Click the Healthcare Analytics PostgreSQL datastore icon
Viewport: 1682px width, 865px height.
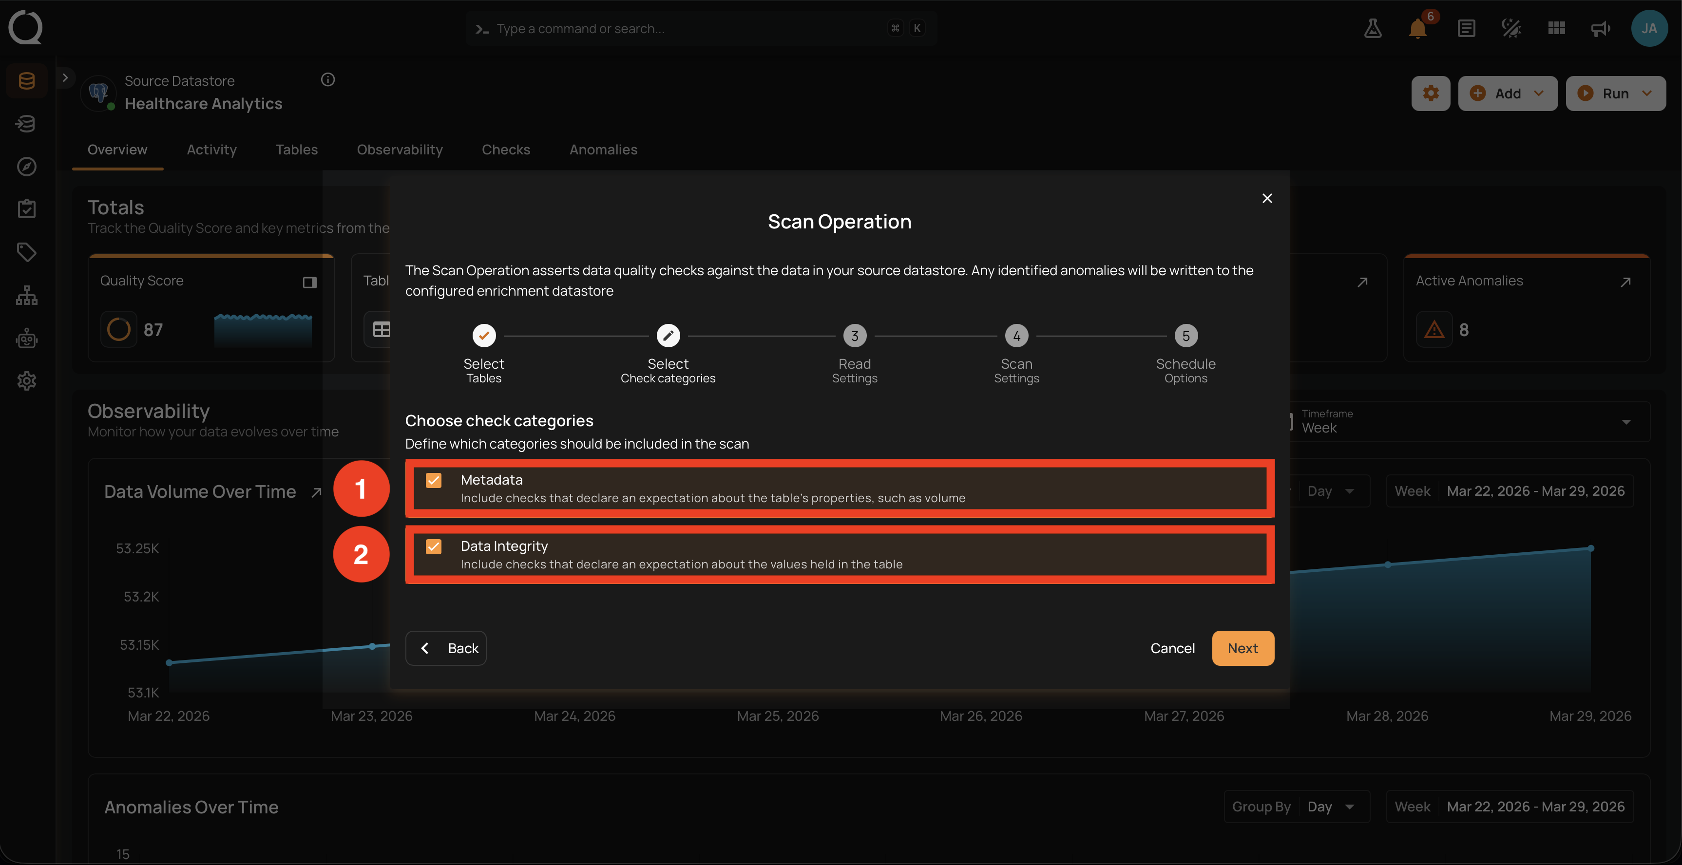point(98,93)
